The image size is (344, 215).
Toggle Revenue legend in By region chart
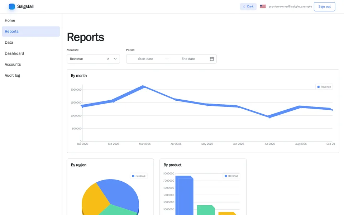[x=139, y=176]
